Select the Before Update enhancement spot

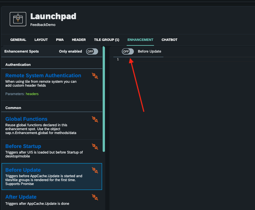tap(52, 177)
